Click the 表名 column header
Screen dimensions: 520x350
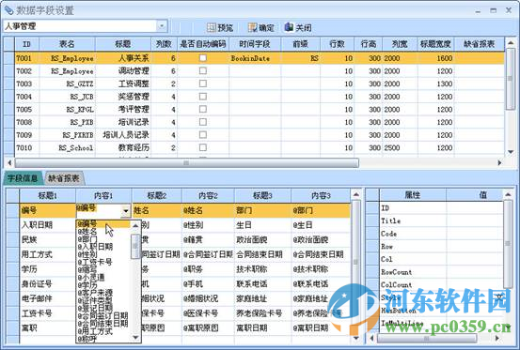pyautogui.click(x=67, y=44)
